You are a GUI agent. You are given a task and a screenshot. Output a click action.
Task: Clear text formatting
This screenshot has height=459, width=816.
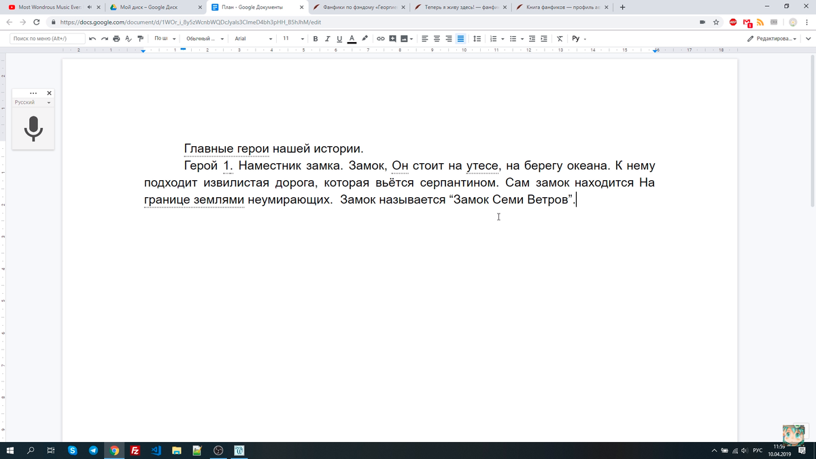point(560,39)
